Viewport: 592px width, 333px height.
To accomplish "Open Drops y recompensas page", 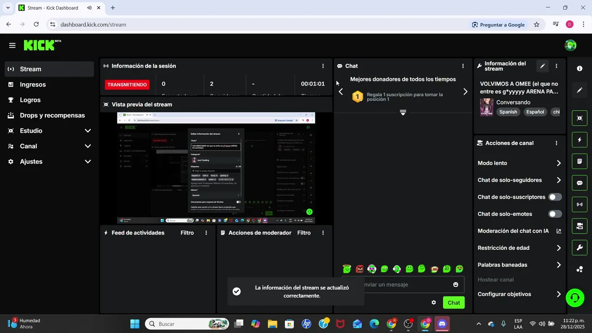I will tap(49, 115).
